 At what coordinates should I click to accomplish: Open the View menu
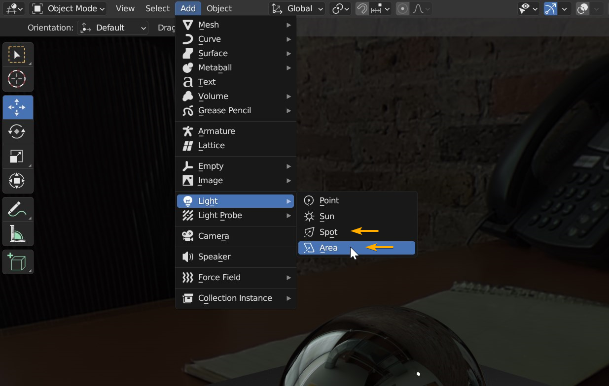pyautogui.click(x=125, y=8)
